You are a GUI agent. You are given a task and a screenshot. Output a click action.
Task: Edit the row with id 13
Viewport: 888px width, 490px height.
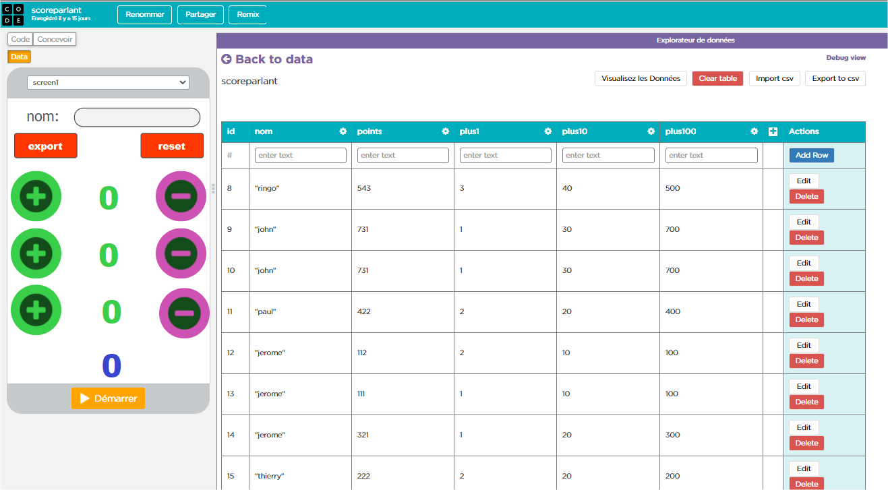tap(804, 386)
